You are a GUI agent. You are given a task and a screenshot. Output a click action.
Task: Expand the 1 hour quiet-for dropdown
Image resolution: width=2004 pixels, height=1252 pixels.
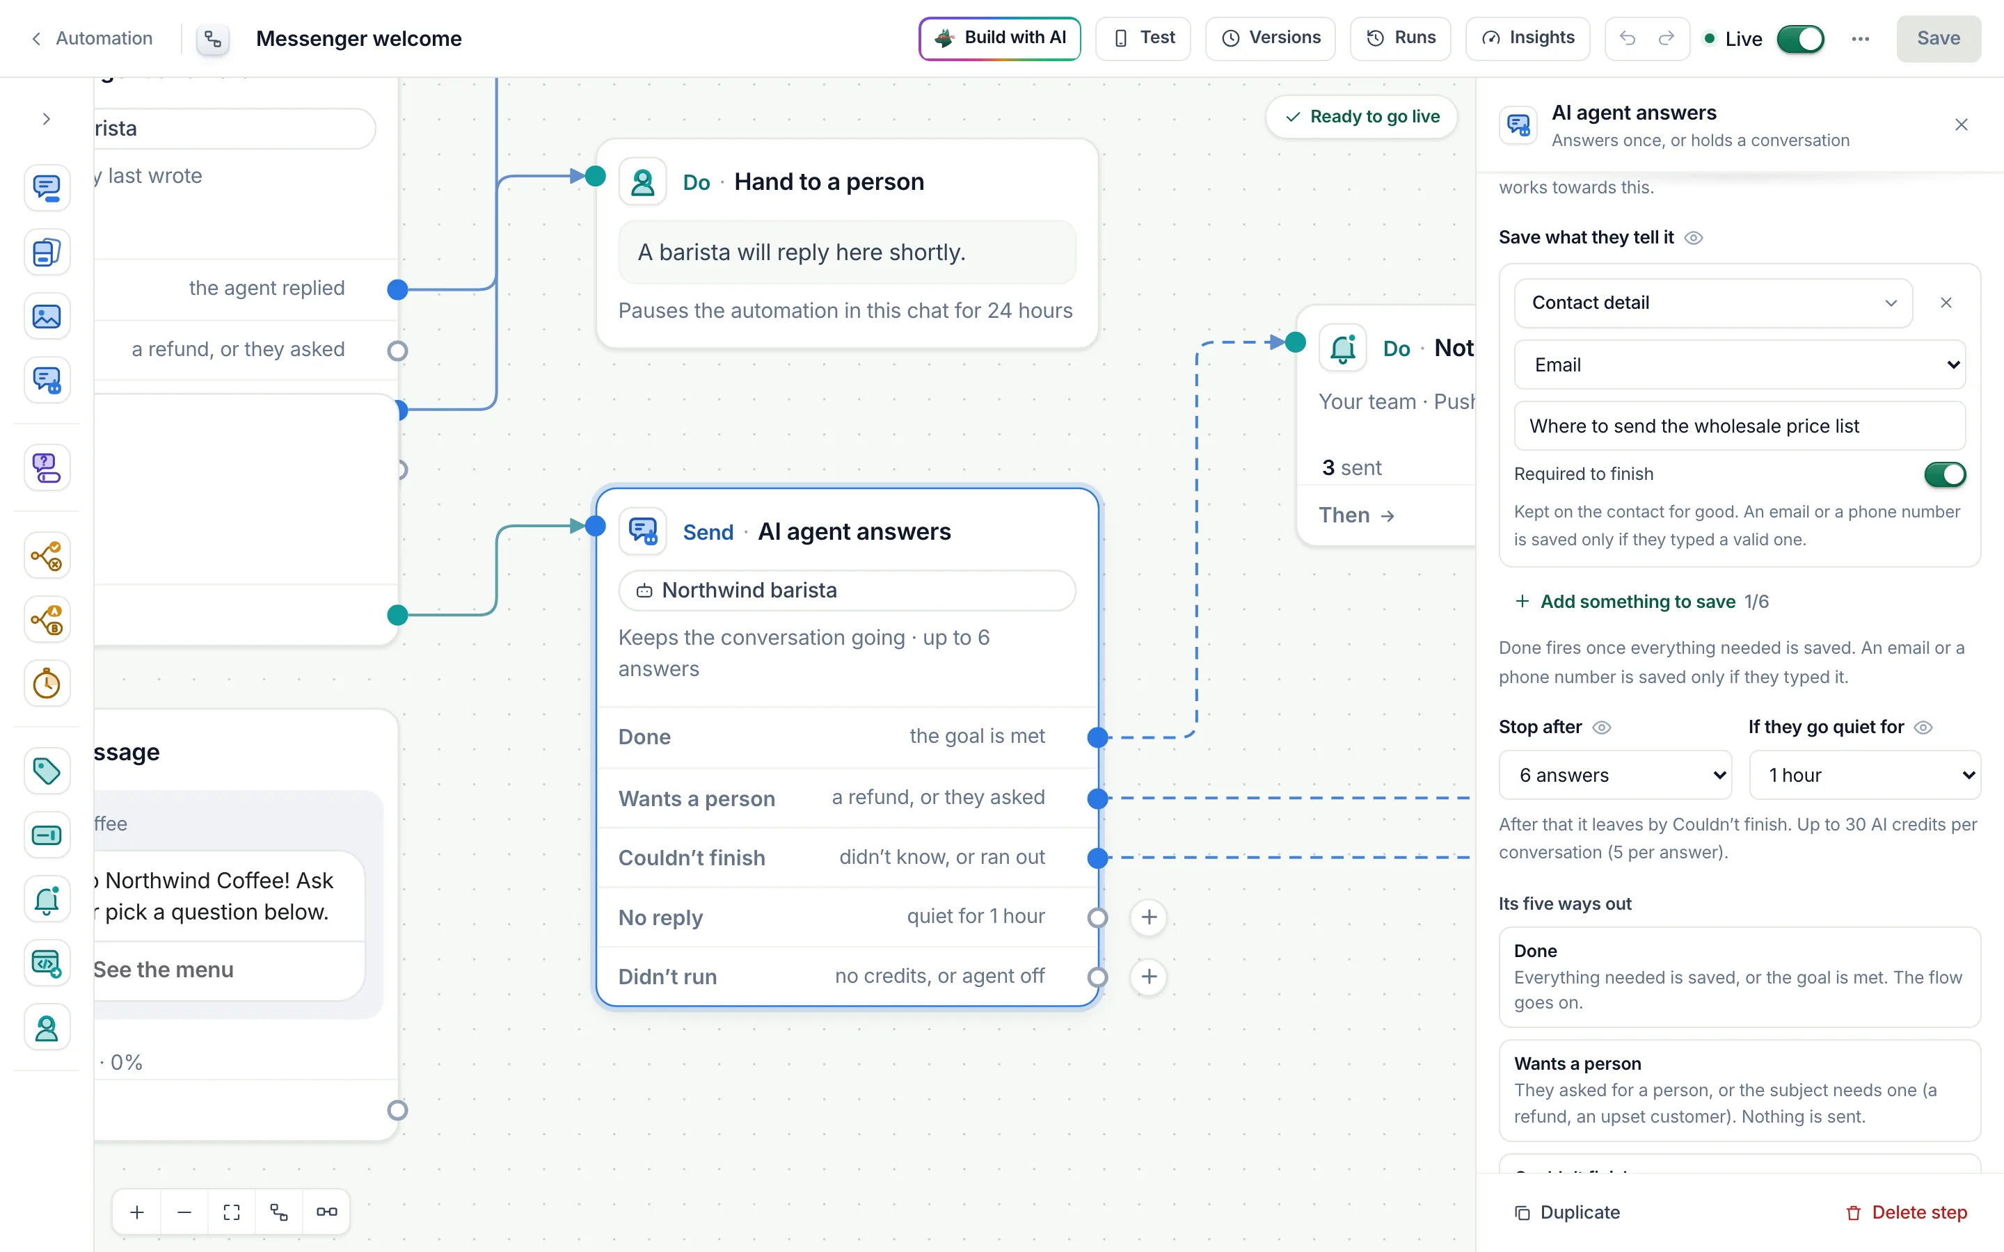pyautogui.click(x=1864, y=775)
